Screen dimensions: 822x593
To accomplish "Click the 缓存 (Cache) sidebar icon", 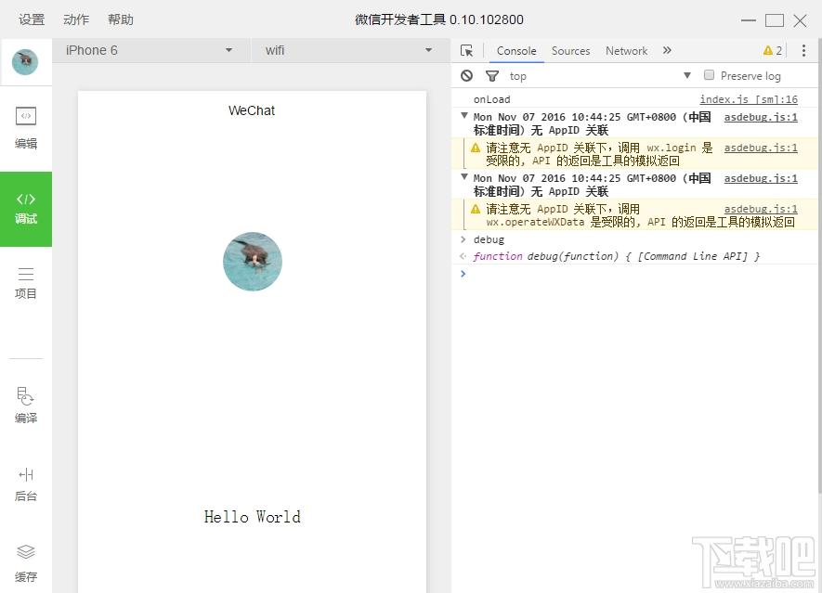I will pyautogui.click(x=26, y=562).
